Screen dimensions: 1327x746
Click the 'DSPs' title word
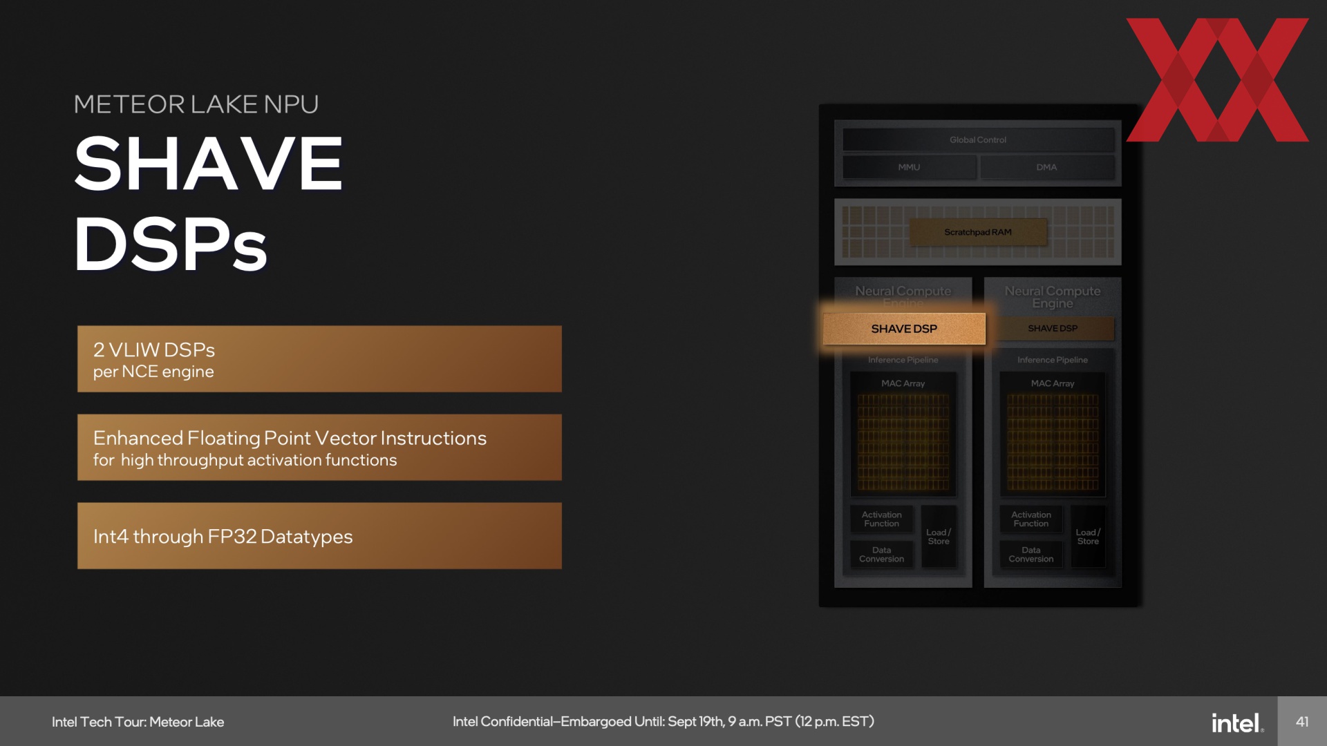170,245
